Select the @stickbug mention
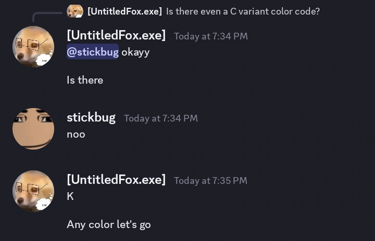Viewport: 375px width, 241px height. point(93,52)
